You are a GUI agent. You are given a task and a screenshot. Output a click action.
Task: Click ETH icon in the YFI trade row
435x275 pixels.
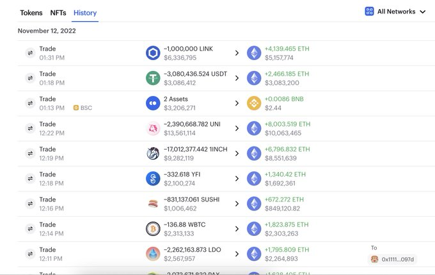click(254, 178)
